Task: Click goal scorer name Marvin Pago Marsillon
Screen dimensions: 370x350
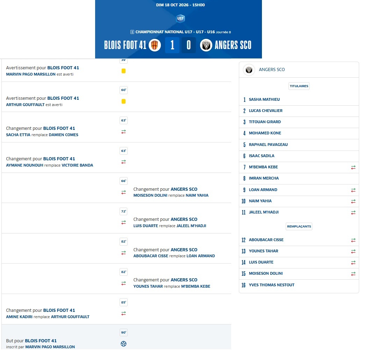Action: point(50,347)
